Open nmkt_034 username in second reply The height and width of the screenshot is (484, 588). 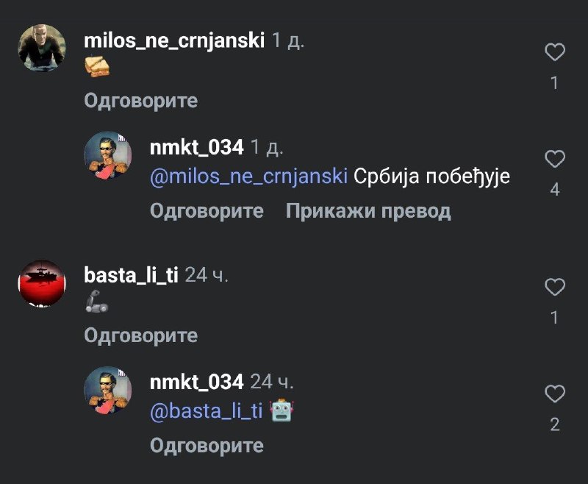[196, 382]
